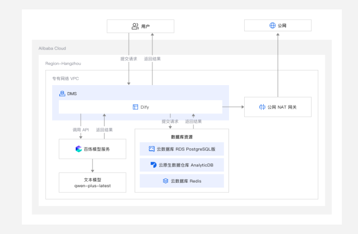Image resolution: width=358 pixels, height=234 pixels.
Task: Click the Region-Hangzhou label
Action: point(63,63)
